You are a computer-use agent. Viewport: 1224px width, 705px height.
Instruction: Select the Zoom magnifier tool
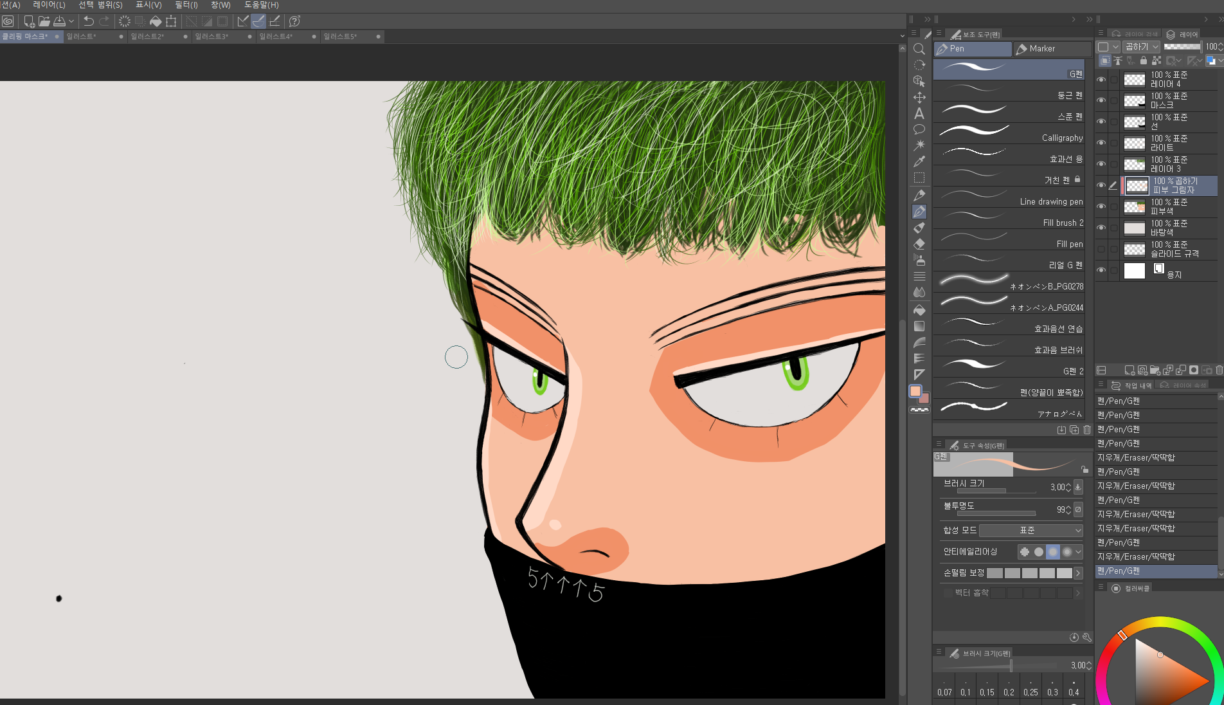919,49
